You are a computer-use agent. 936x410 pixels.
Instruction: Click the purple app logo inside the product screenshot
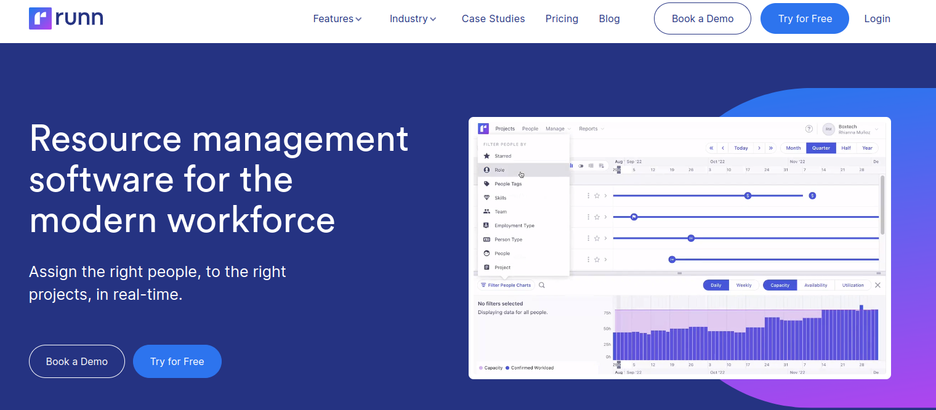(483, 129)
